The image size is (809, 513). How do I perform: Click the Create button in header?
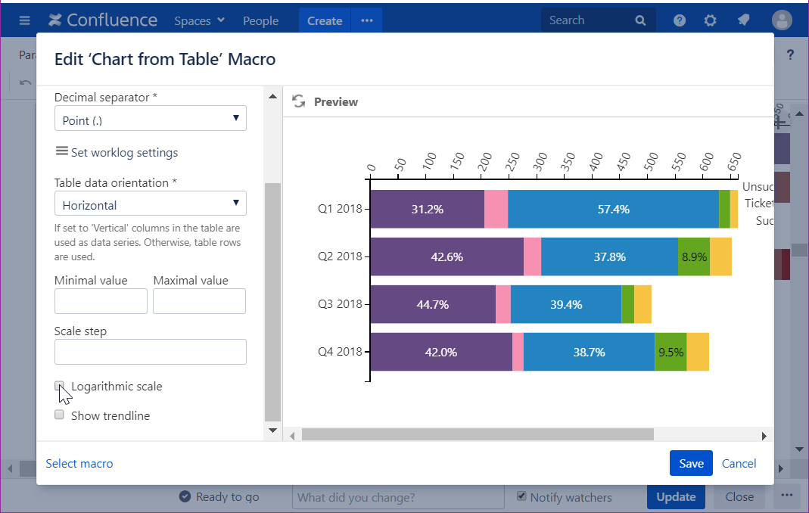click(325, 20)
